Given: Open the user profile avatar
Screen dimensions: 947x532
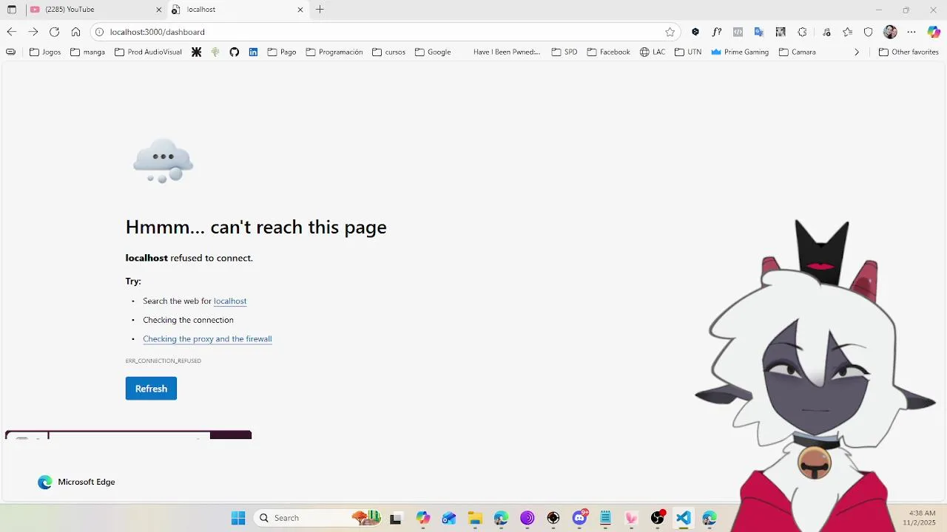Looking at the screenshot, I should point(890,32).
